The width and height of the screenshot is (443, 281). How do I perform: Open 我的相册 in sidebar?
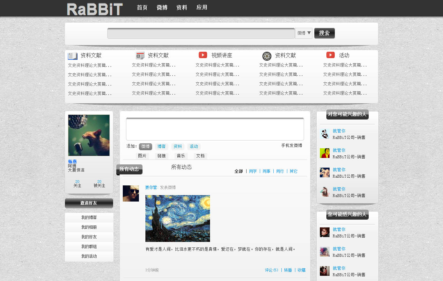pyautogui.click(x=89, y=227)
